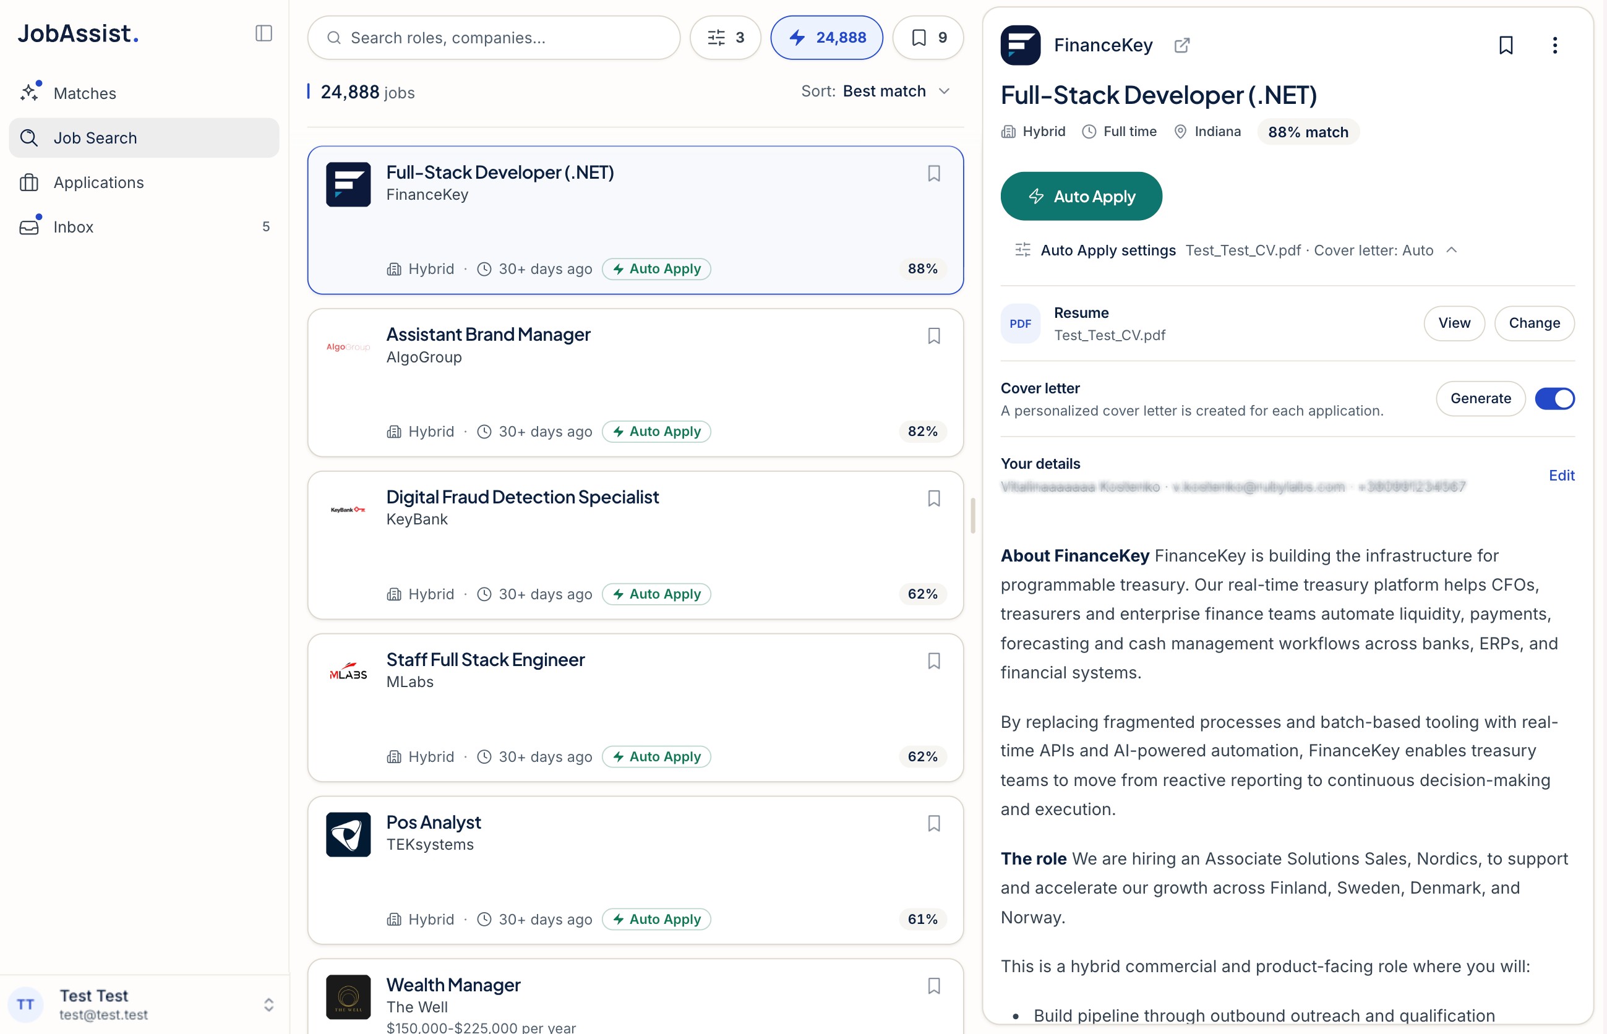This screenshot has height=1034, width=1607.
Task: Bookmark the job in the detail panel
Action: (x=1506, y=45)
